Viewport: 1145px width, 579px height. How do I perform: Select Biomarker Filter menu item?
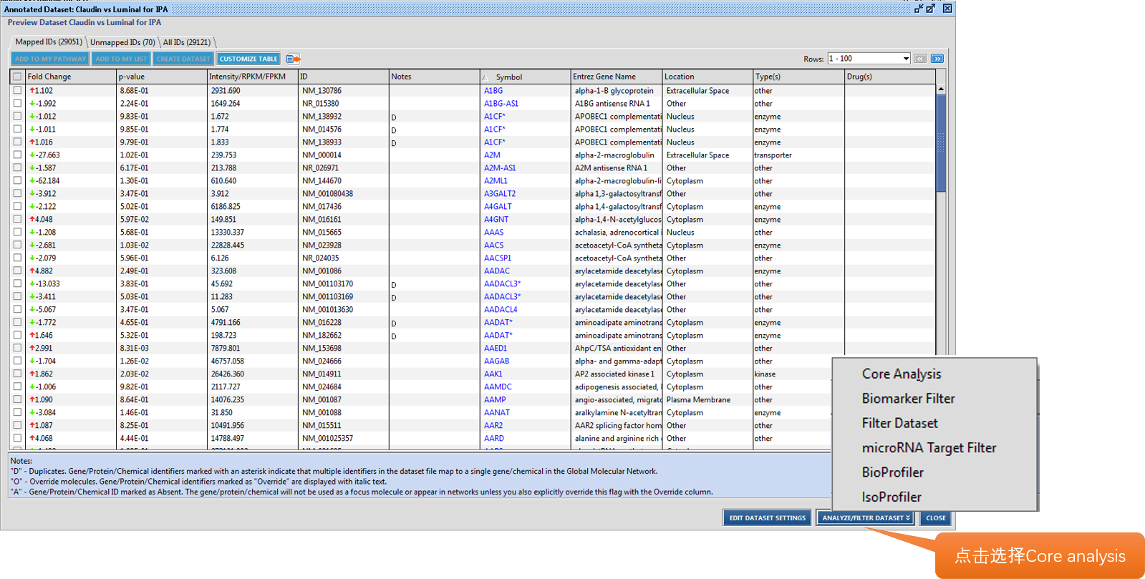point(908,399)
